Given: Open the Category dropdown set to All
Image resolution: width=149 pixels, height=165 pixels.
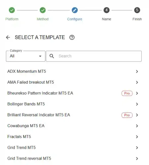Looking at the screenshot, I should (25, 56).
